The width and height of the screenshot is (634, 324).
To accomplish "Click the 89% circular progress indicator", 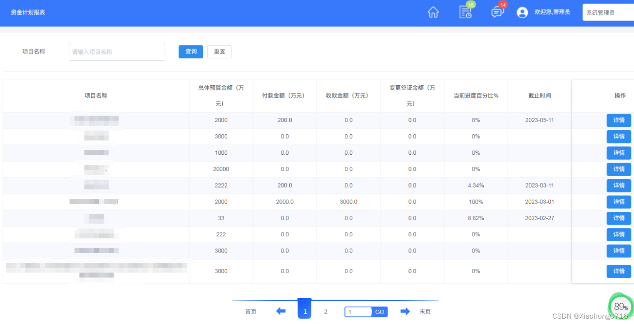I will tap(620, 306).
